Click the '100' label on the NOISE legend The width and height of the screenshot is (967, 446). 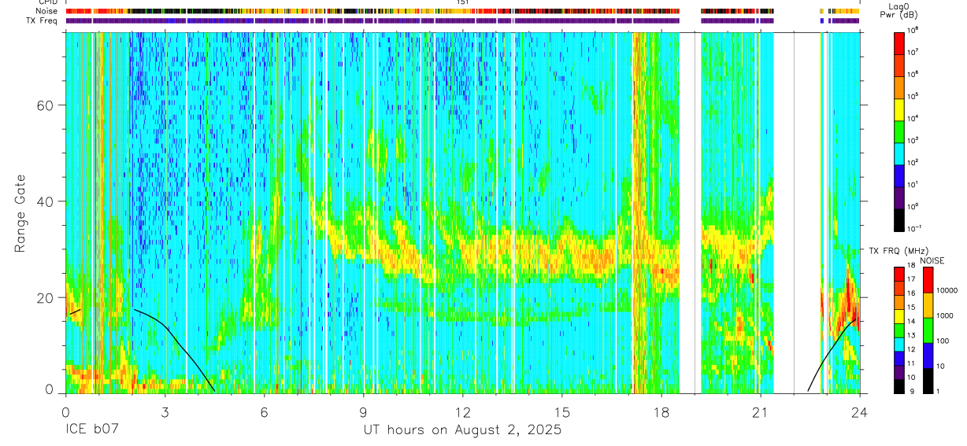pyautogui.click(x=943, y=341)
